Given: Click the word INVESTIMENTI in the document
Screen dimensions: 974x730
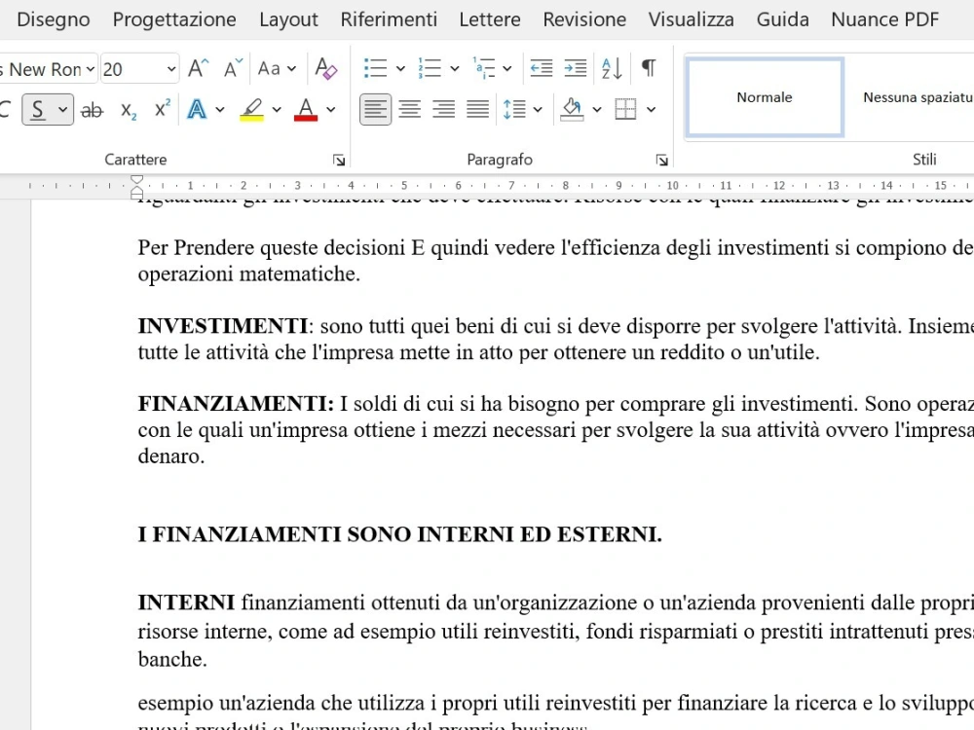Looking at the screenshot, I should tap(222, 326).
